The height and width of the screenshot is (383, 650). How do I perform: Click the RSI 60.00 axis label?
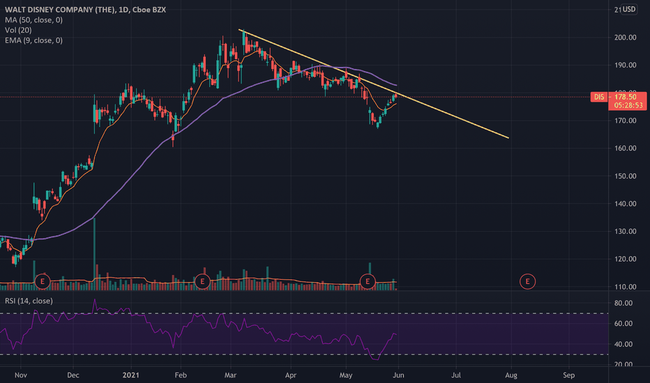click(623, 323)
